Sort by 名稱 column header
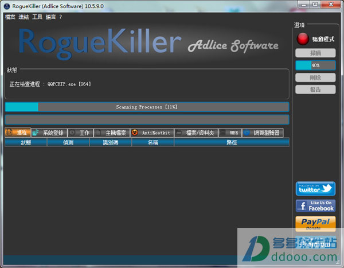The width and height of the screenshot is (344, 268). 153,142
